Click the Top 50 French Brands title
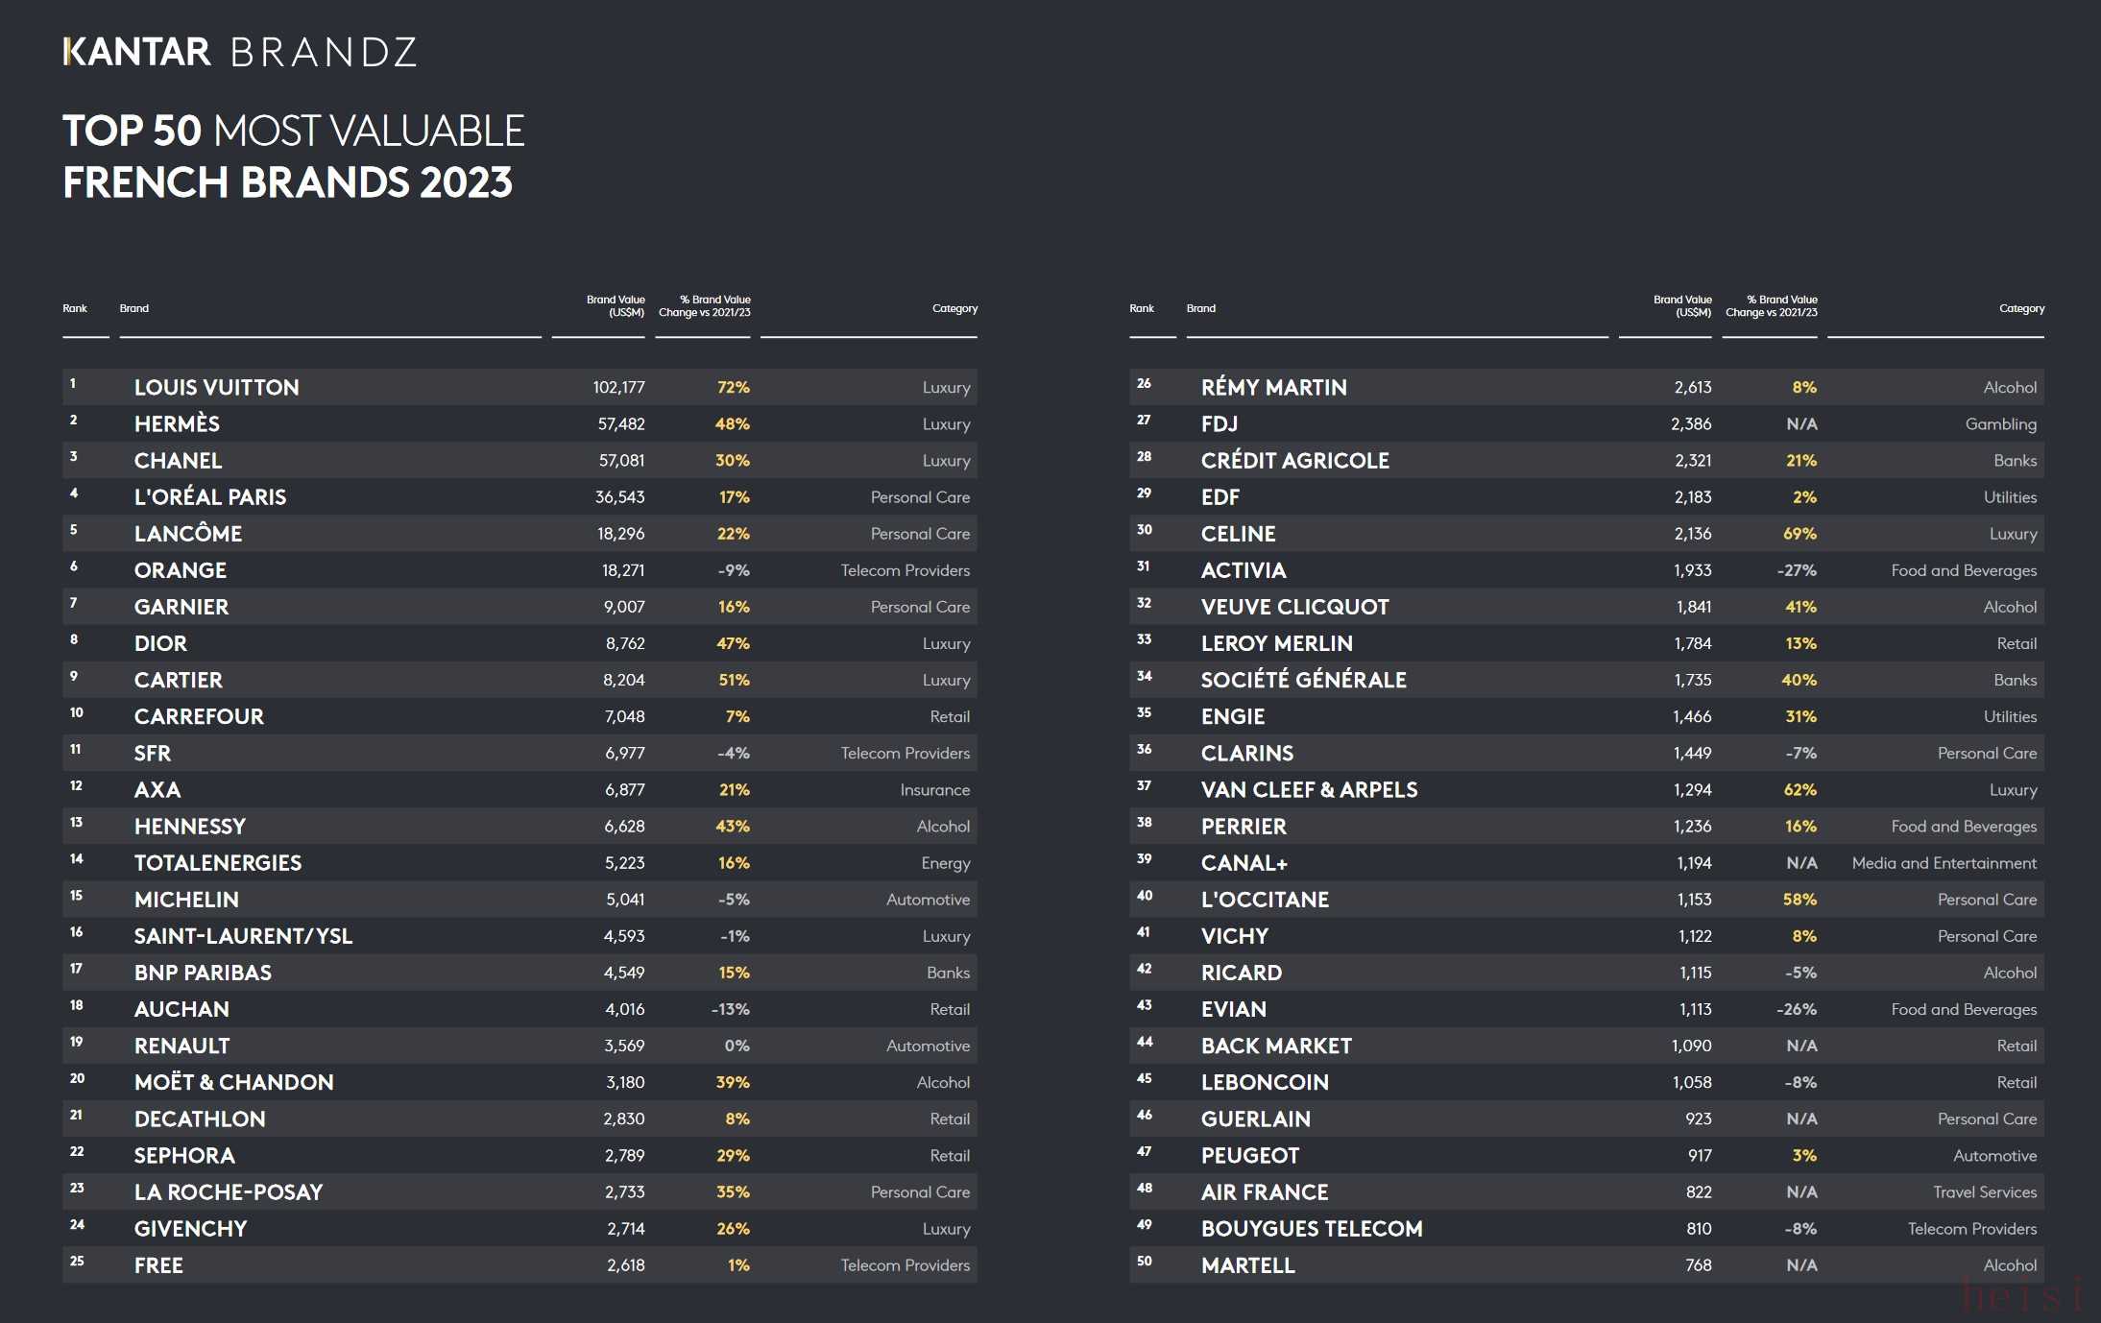 click(293, 156)
